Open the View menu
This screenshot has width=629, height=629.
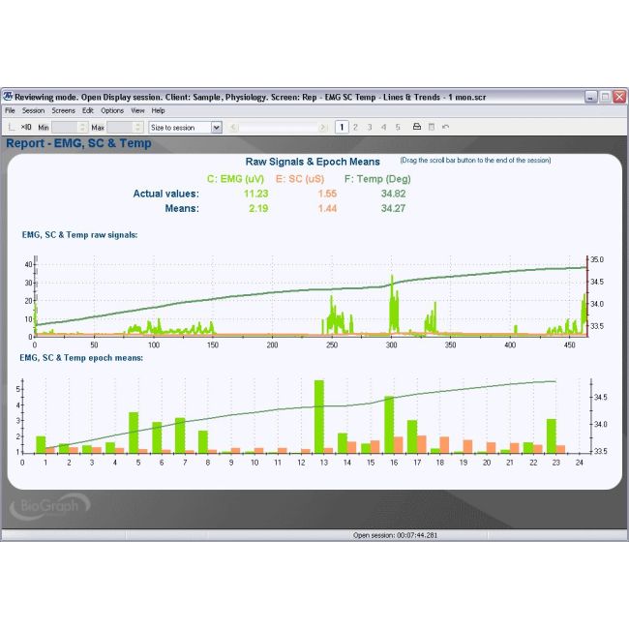137,110
